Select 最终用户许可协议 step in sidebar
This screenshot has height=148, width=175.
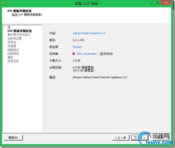pos(19,35)
